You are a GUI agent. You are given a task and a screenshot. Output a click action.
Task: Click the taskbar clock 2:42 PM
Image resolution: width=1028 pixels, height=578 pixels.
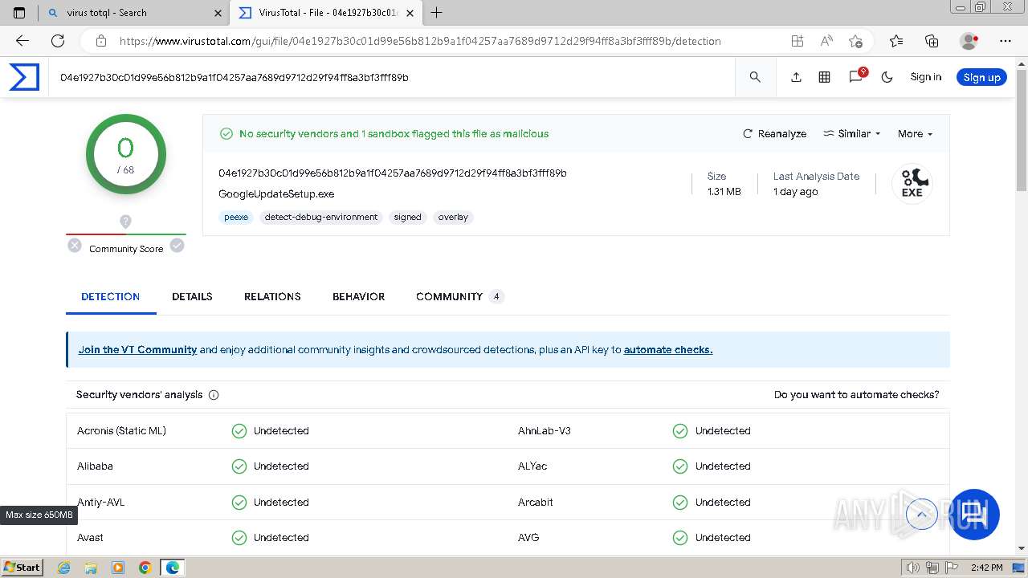coord(986,568)
